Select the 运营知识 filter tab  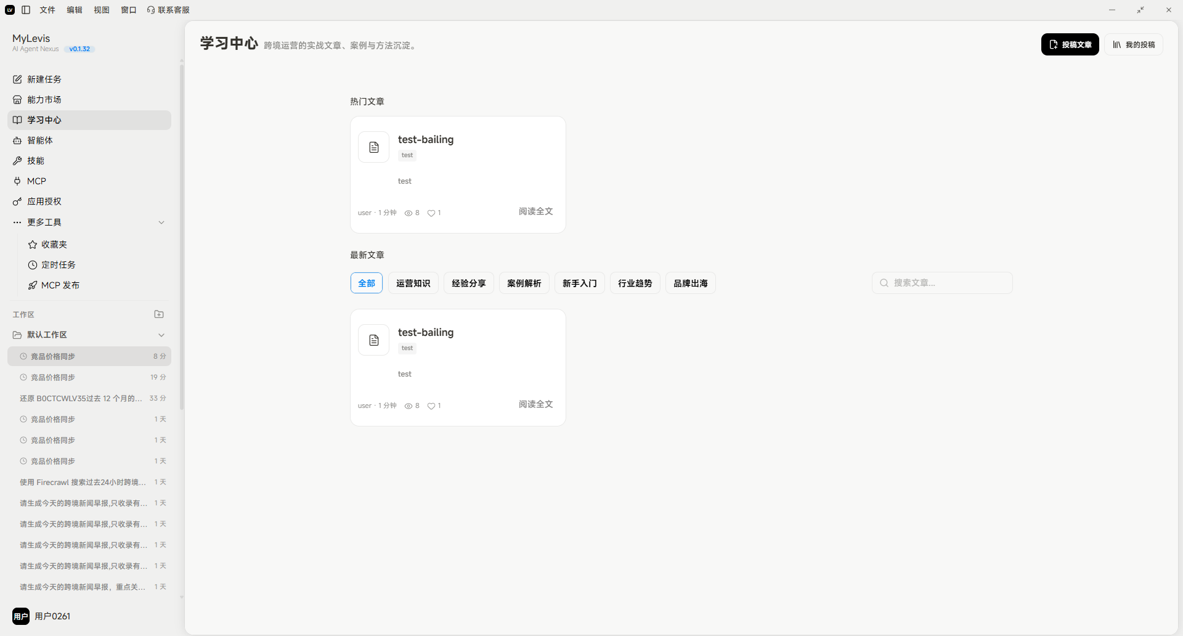coord(413,283)
